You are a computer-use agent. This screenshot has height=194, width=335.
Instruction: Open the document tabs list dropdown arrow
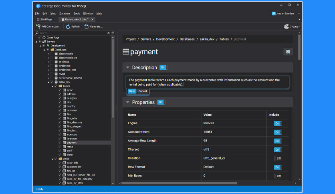(299, 20)
